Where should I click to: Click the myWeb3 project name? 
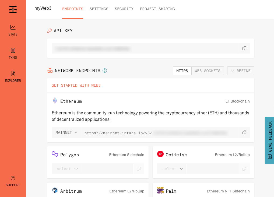pos(43,8)
